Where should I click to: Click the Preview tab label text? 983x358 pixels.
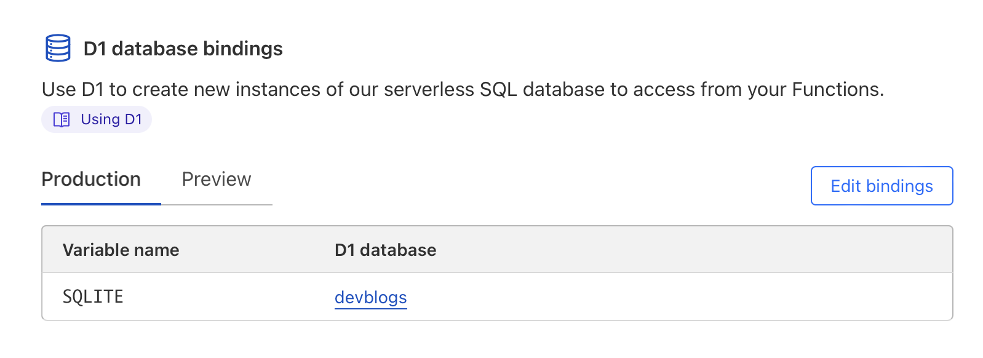click(216, 179)
